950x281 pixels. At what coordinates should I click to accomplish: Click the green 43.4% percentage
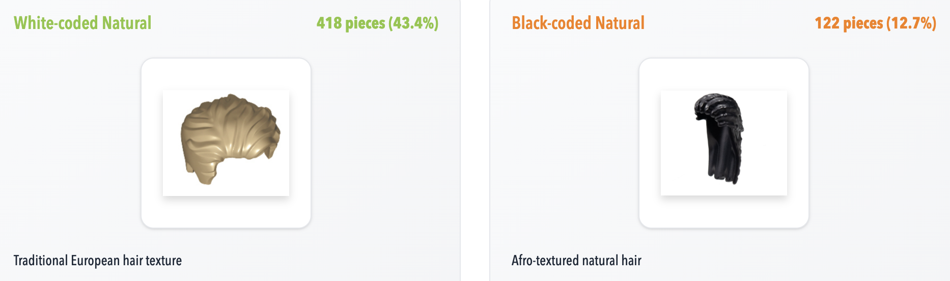click(413, 23)
